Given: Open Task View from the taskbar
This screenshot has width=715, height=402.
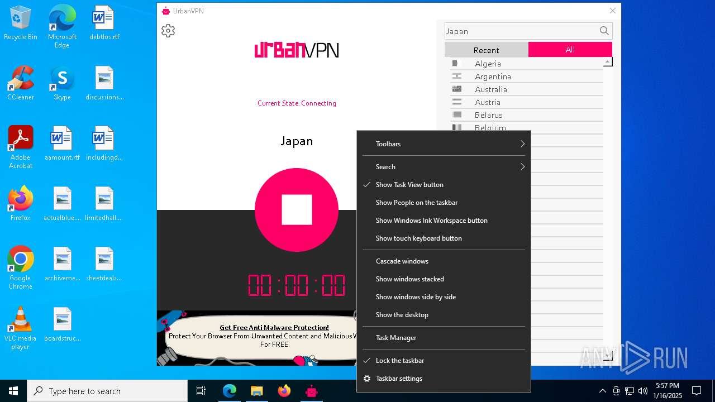Looking at the screenshot, I should (x=201, y=391).
